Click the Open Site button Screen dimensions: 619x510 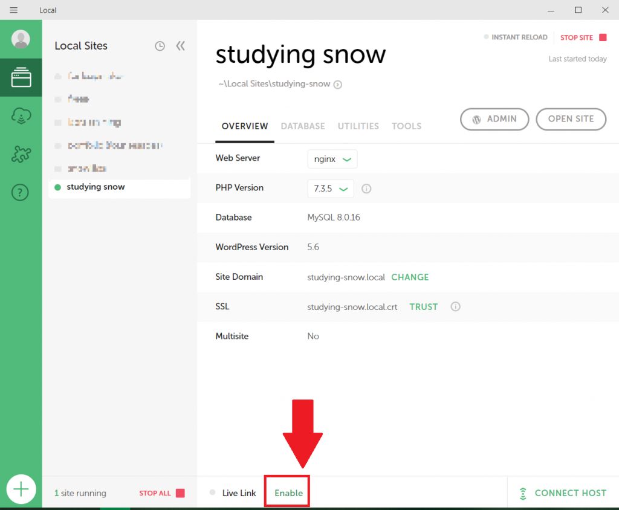pyautogui.click(x=571, y=119)
